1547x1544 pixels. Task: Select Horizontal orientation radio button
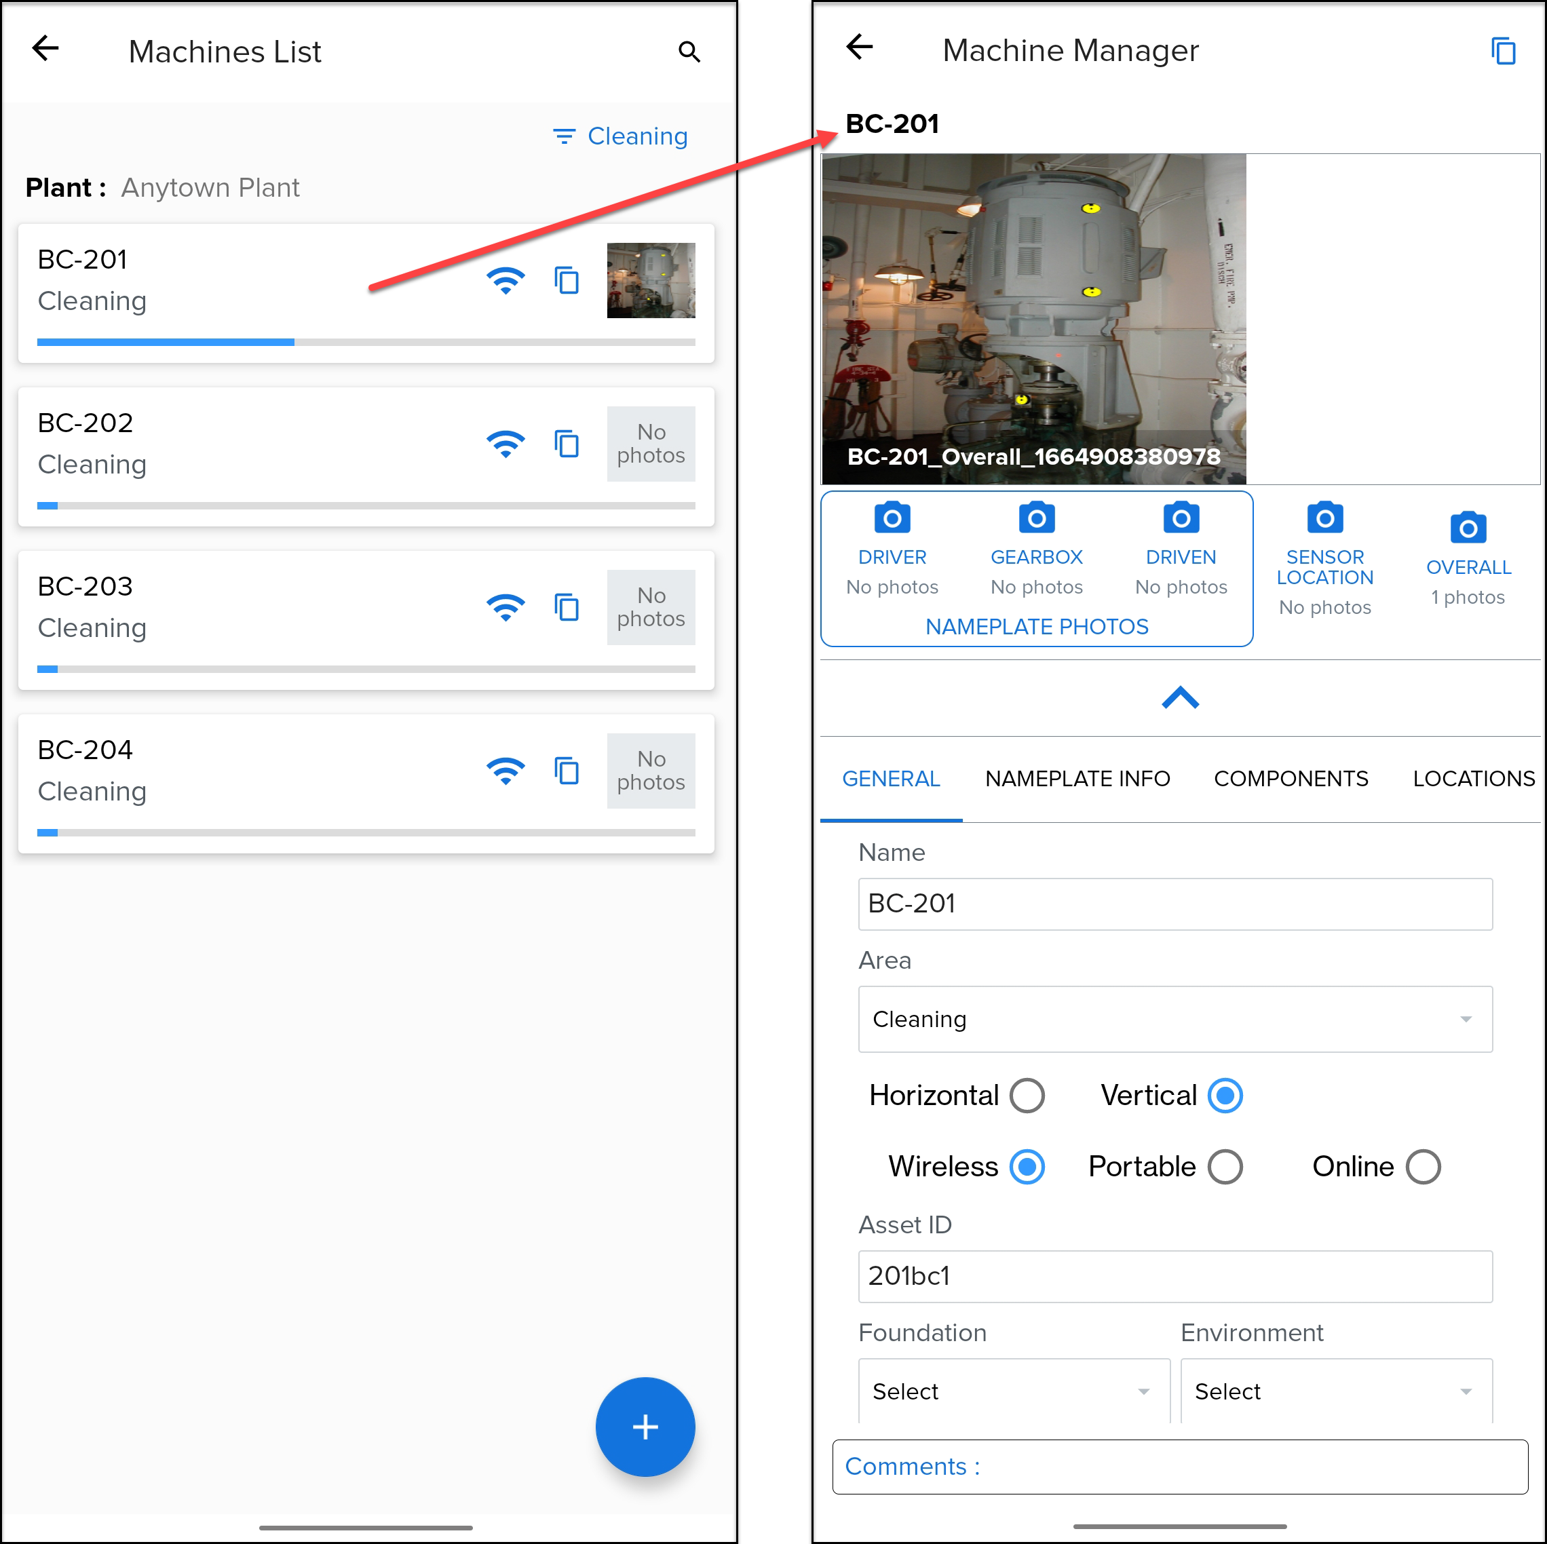click(1027, 1096)
